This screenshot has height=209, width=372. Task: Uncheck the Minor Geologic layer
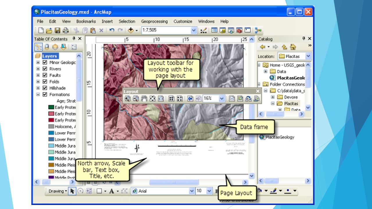[x=45, y=62]
